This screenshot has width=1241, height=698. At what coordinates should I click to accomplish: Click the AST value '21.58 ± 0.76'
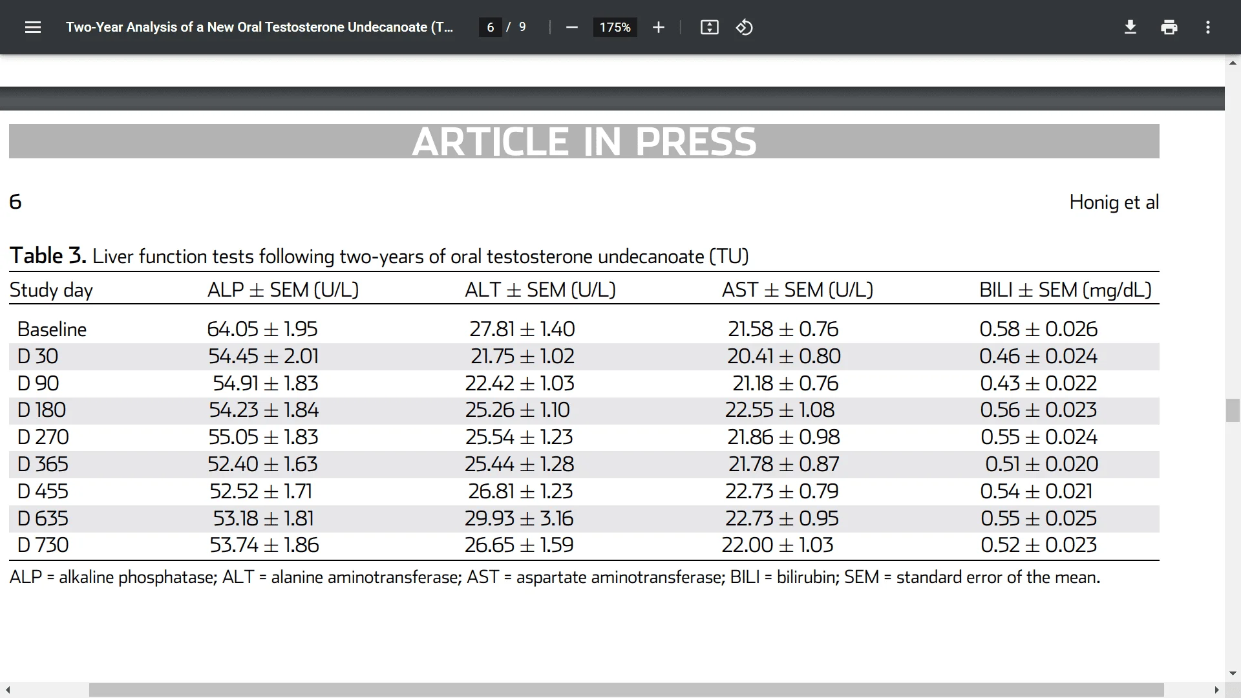pos(783,330)
